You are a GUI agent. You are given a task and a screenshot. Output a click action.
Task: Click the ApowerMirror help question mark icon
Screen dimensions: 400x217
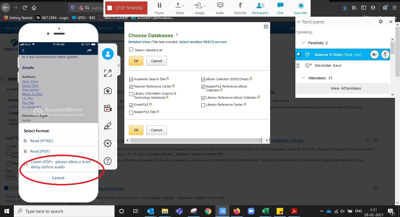pyautogui.click(x=108, y=161)
